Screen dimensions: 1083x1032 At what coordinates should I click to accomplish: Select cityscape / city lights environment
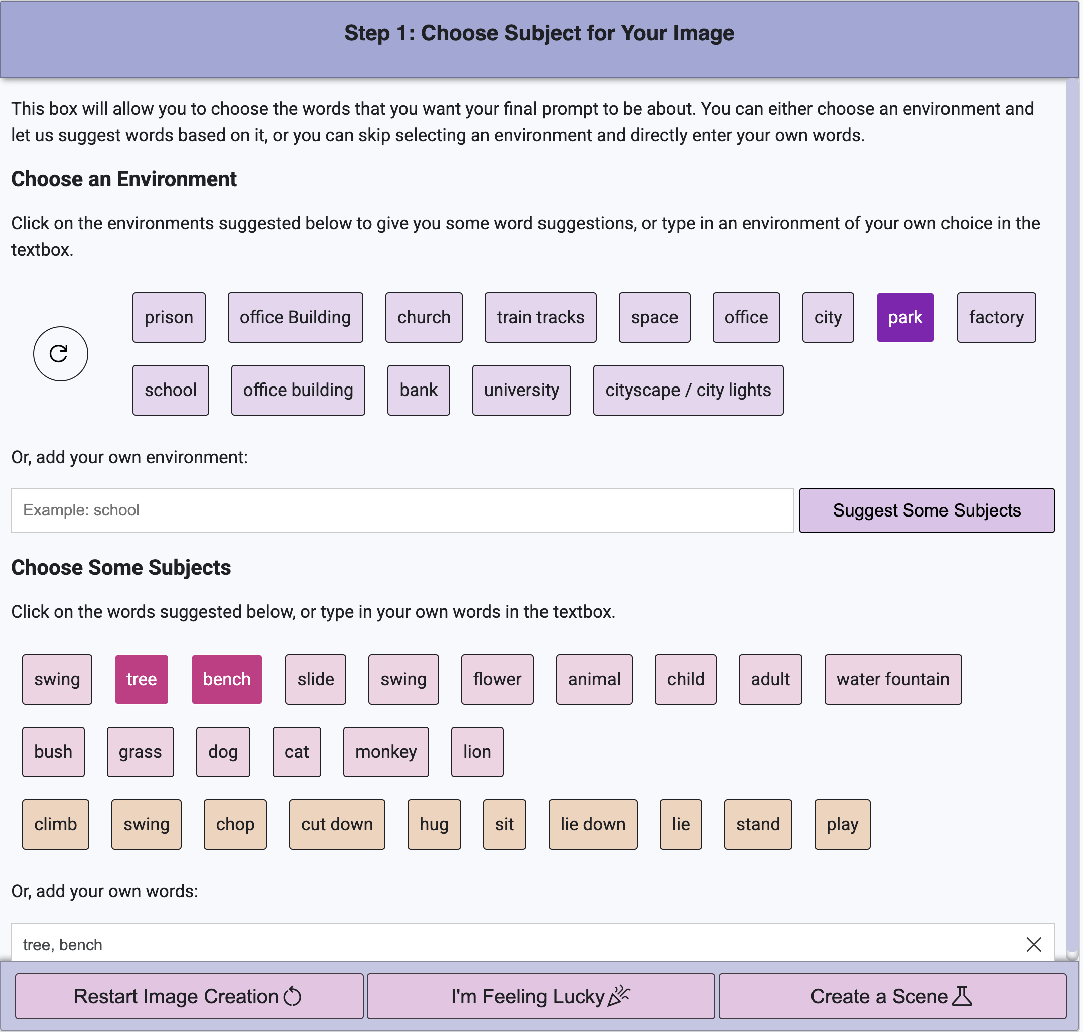[x=688, y=390]
